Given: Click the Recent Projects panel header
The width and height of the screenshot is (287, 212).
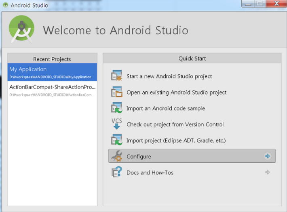Looking at the screenshot, I should click(x=52, y=59).
